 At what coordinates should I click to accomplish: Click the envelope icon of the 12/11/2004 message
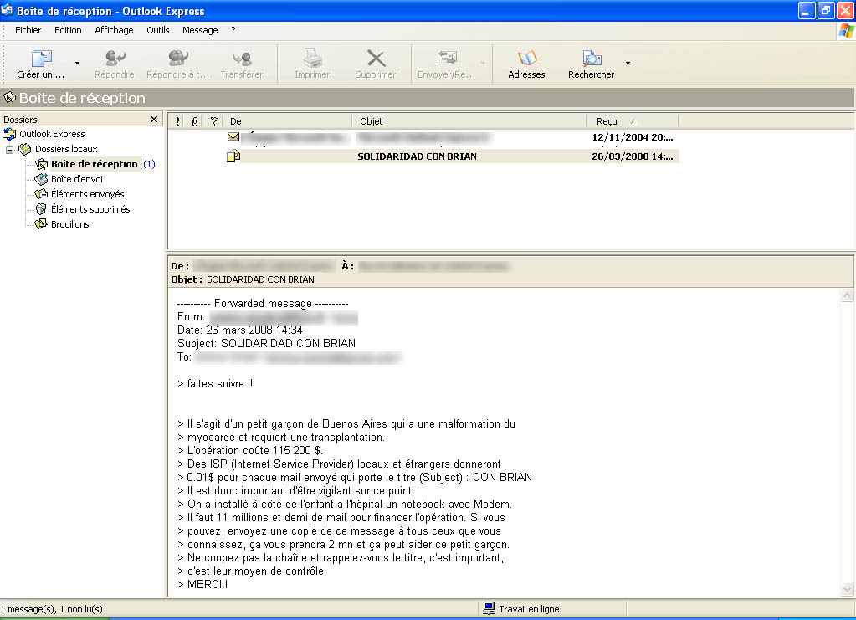point(233,137)
